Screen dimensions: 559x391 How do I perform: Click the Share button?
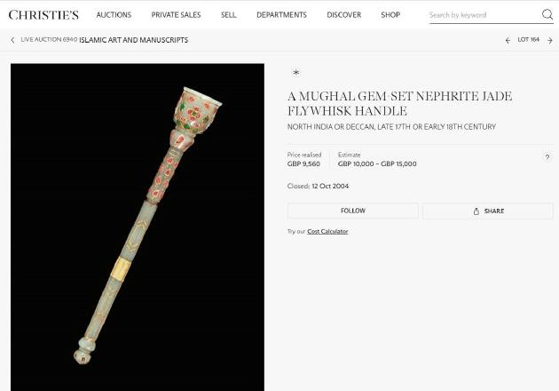pyautogui.click(x=488, y=211)
